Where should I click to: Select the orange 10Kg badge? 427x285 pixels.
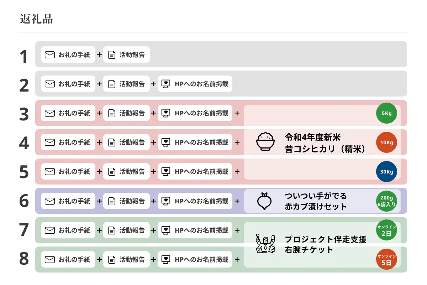(x=386, y=143)
